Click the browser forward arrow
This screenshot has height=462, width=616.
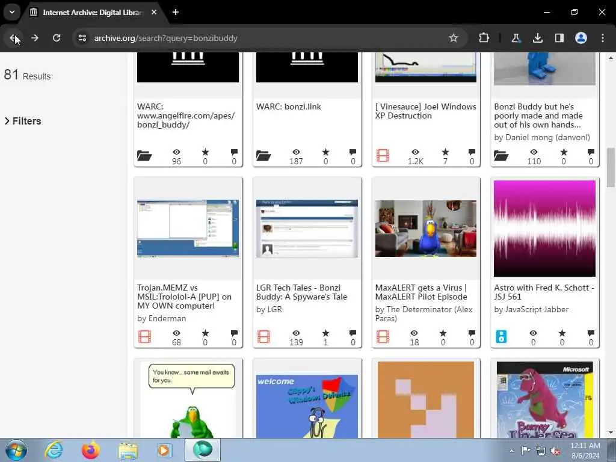[x=35, y=38]
